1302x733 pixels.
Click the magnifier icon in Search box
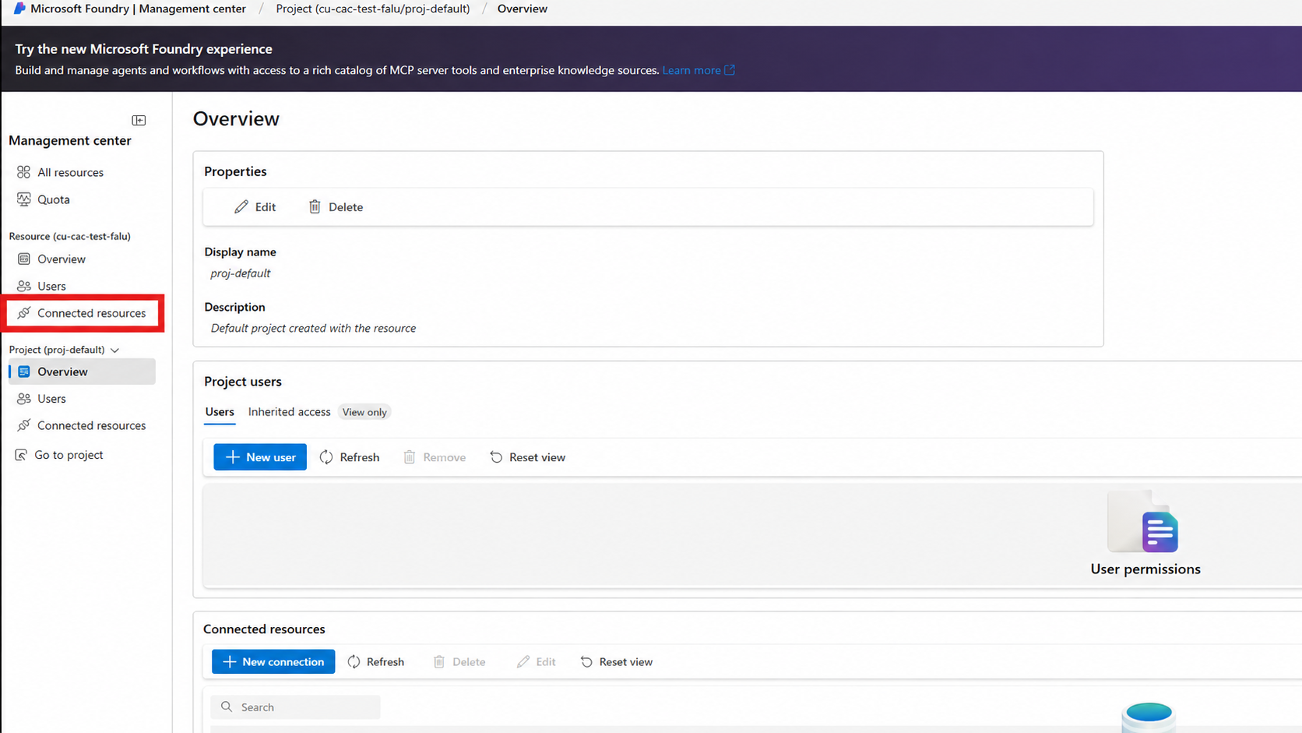tap(227, 707)
